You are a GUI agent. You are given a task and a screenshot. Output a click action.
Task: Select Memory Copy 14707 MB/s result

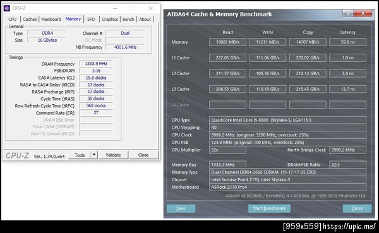[308, 42]
